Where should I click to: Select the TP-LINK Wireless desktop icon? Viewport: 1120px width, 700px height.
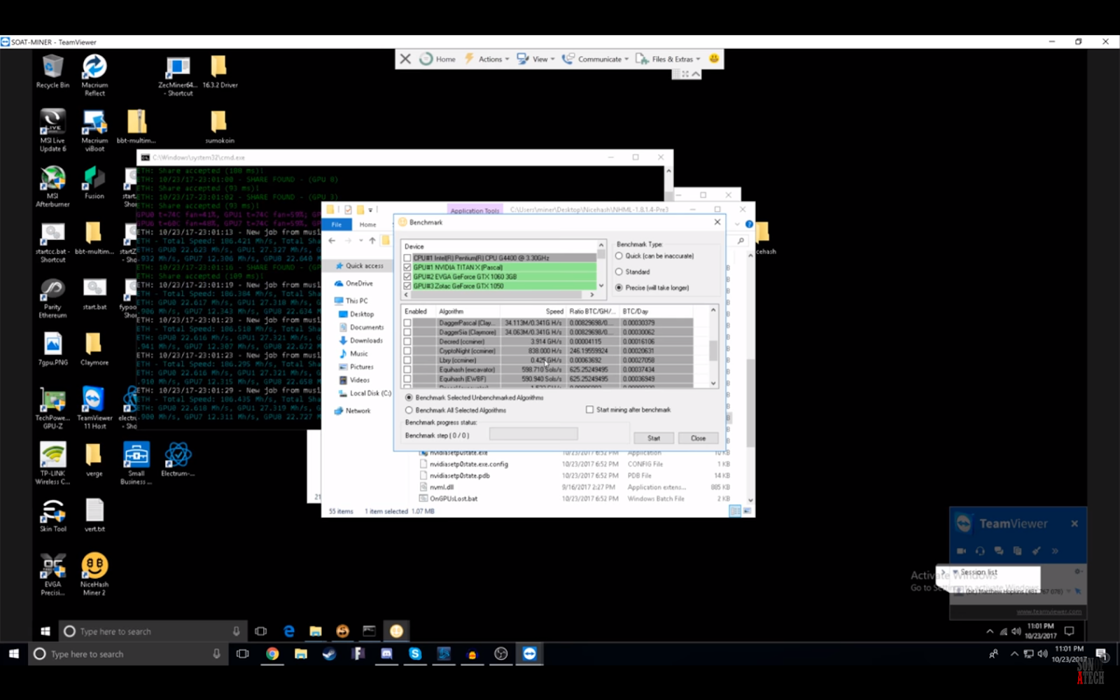tap(52, 463)
